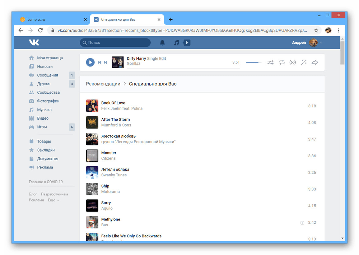This screenshot has width=359, height=255.
Task: Open Реклама in the sidebar menu
Action: 45,167
